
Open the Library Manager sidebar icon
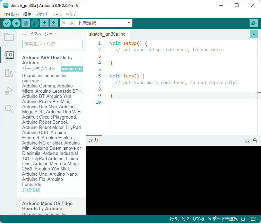pos(9,73)
